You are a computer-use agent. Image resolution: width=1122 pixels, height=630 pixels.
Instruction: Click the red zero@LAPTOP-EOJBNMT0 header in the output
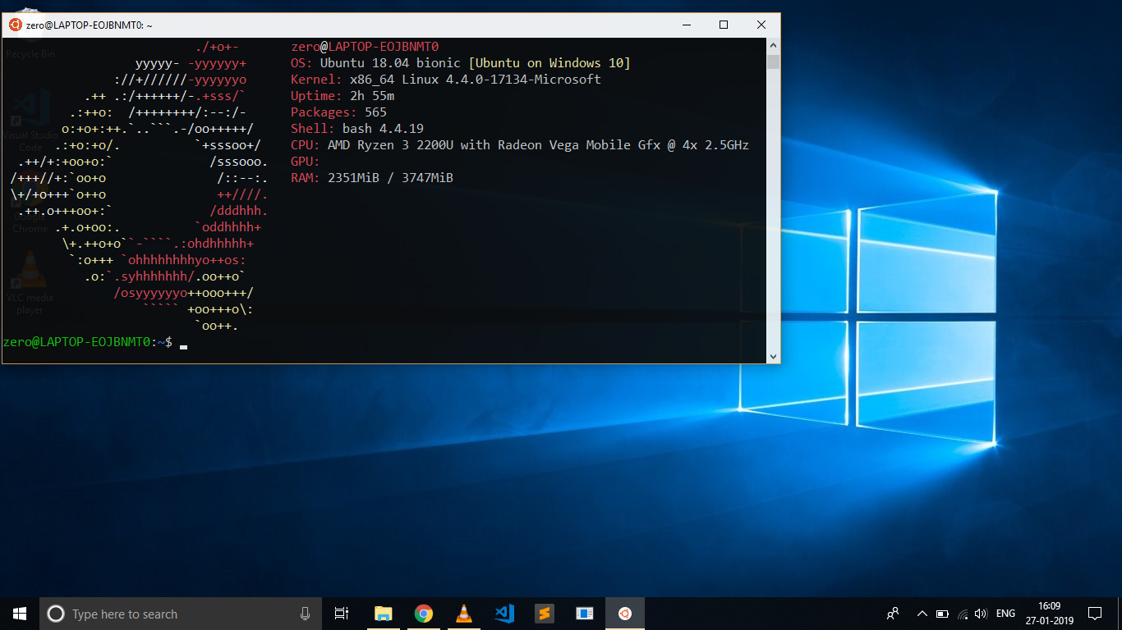point(365,47)
